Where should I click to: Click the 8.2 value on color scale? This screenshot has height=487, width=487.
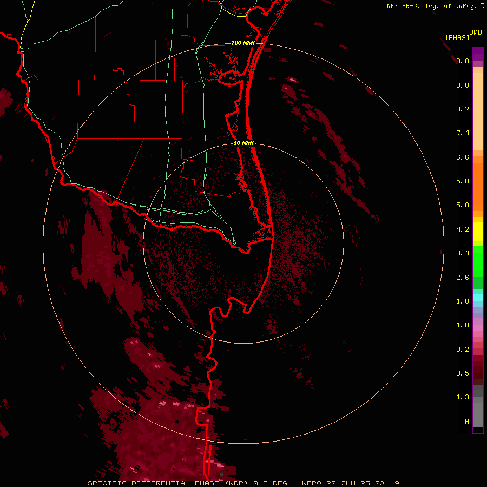[463, 109]
